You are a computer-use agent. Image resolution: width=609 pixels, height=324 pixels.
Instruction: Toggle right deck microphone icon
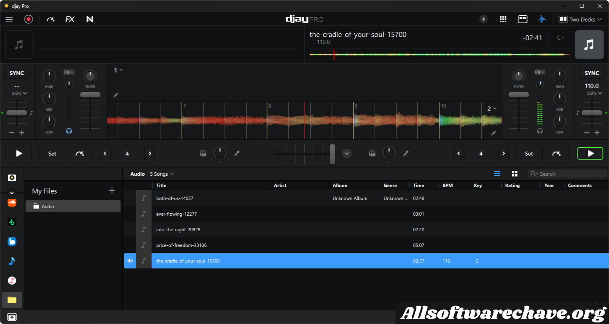[x=406, y=153]
